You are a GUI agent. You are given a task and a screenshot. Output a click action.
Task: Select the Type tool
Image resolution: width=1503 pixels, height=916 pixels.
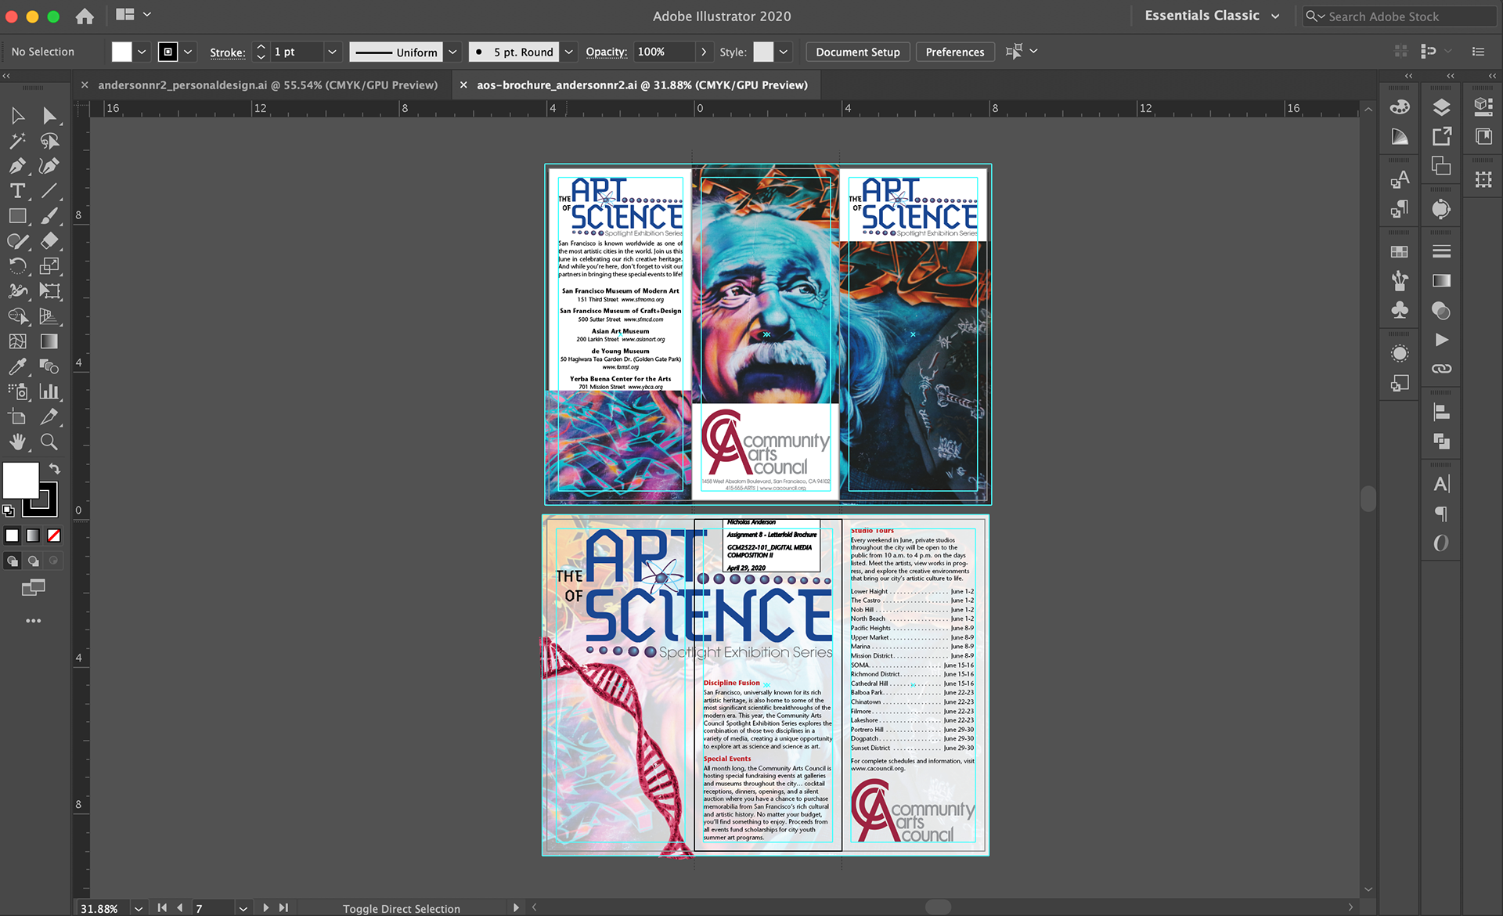coord(17,191)
